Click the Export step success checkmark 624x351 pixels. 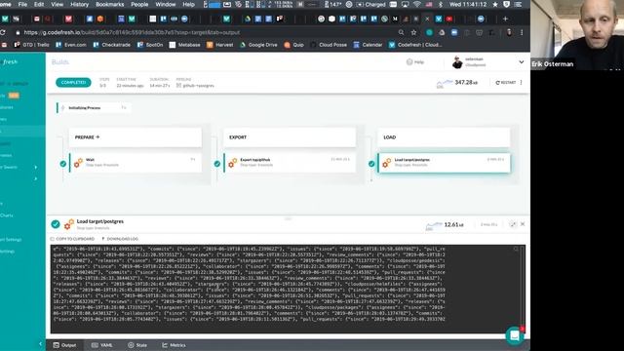(x=216, y=164)
